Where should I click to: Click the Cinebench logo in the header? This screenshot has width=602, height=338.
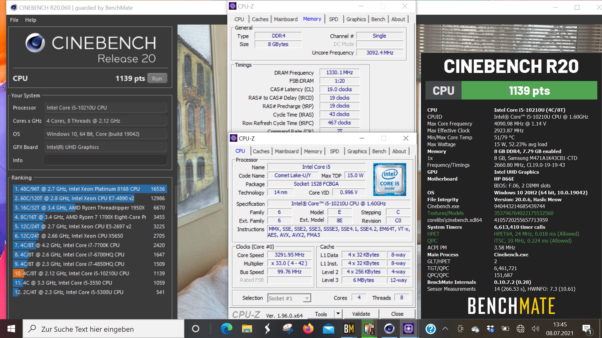coord(35,43)
